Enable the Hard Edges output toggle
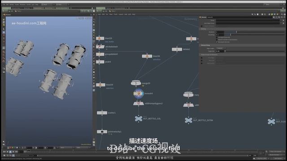 pyautogui.click(x=202, y=58)
